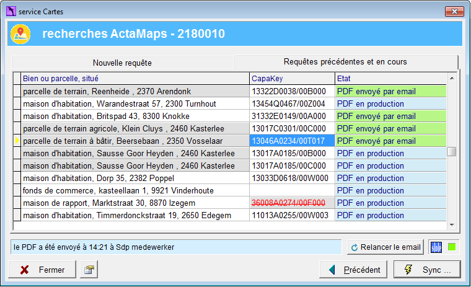Click the Fermer button
Viewport: 471px width, 287px height.
(x=42, y=270)
